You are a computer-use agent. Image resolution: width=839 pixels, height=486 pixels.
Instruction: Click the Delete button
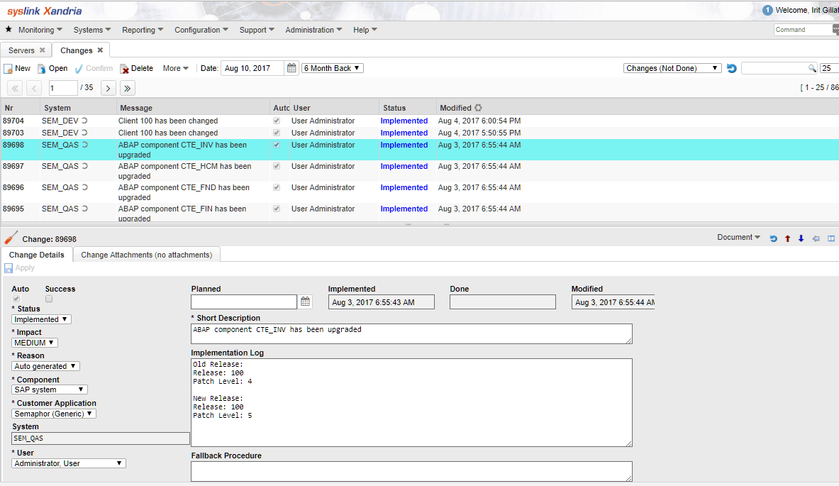(x=136, y=68)
